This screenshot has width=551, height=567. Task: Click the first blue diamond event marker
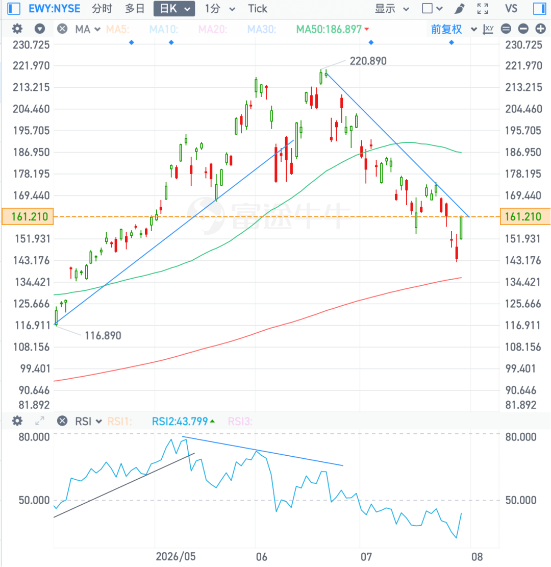coord(132,43)
